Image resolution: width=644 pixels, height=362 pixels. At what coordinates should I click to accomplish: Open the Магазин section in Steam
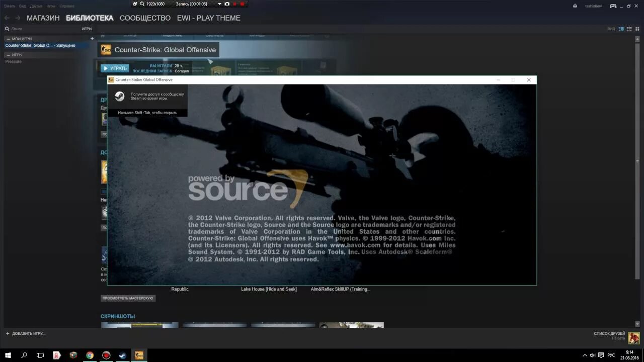point(43,18)
